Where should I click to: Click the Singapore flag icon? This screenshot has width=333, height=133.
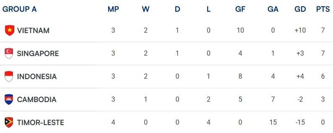click(x=9, y=53)
